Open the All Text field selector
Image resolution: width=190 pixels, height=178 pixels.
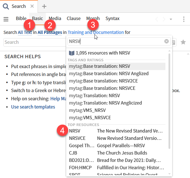click(25, 32)
